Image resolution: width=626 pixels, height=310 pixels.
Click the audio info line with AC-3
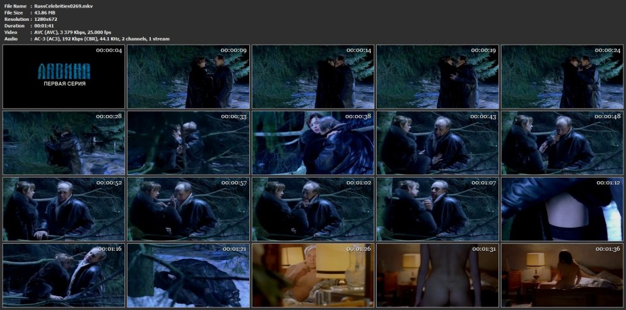(x=102, y=39)
